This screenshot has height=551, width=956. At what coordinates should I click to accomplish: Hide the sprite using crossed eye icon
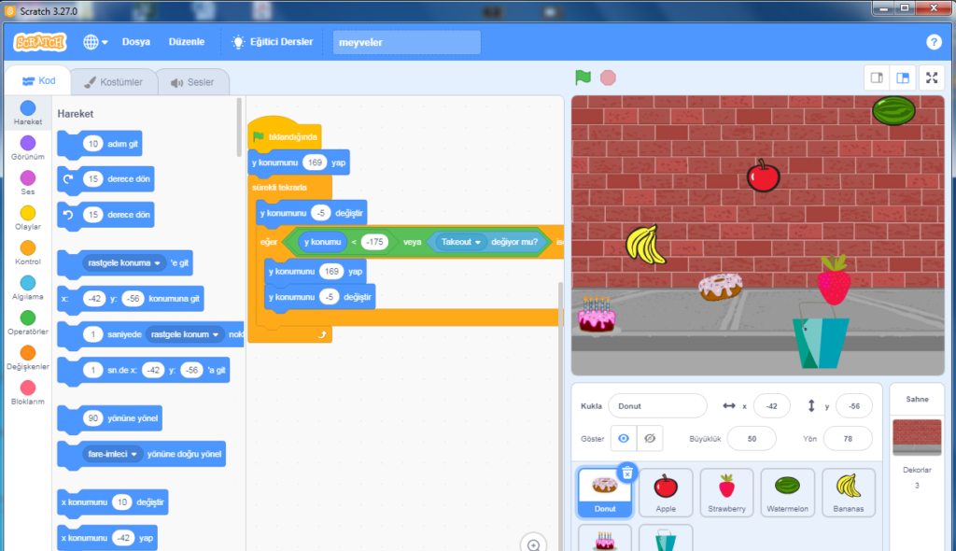tap(651, 438)
